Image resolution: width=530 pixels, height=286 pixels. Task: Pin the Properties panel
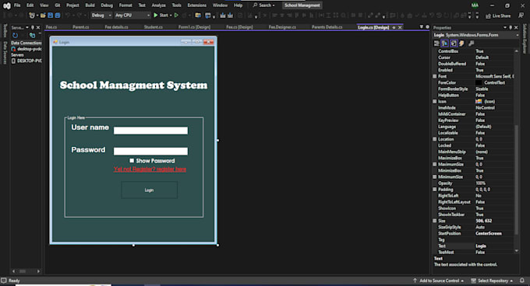511,28
